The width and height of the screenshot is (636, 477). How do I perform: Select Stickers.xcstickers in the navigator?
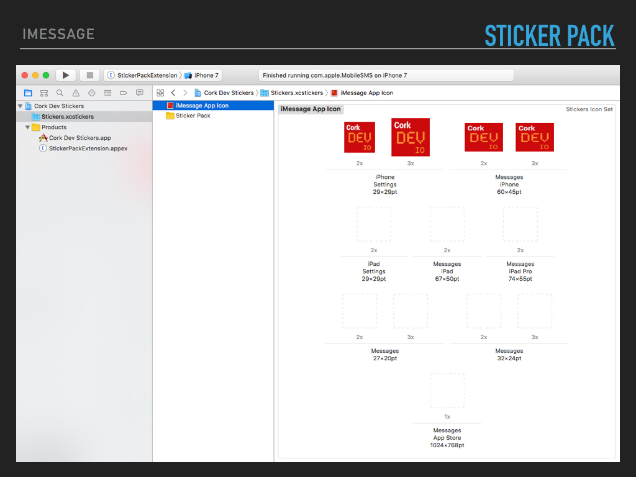pyautogui.click(x=84, y=116)
